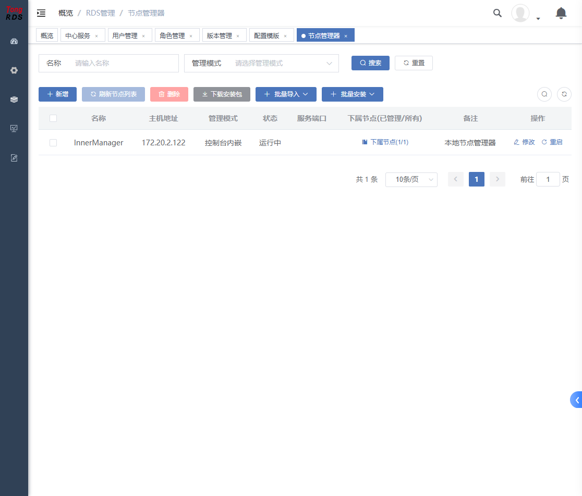Click the RDS管理 breadcrumb
Viewport: 582px width, 496px height.
[x=101, y=14]
